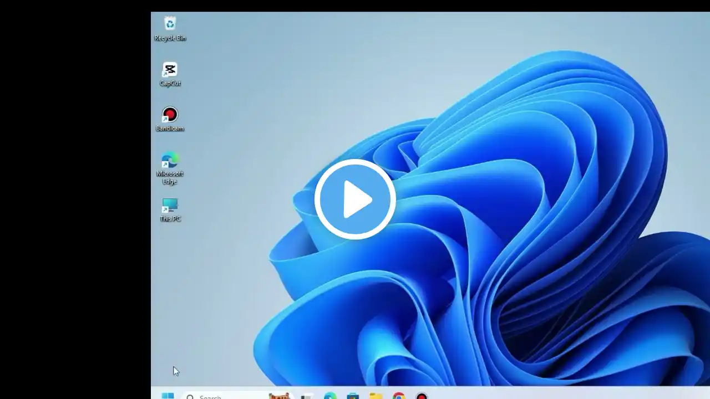Open Bandicam from the taskbar

422,396
